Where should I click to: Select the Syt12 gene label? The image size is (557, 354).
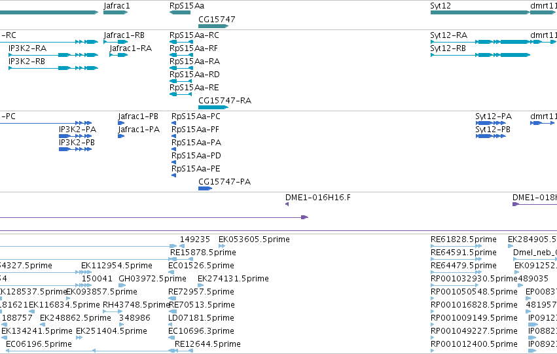click(440, 6)
